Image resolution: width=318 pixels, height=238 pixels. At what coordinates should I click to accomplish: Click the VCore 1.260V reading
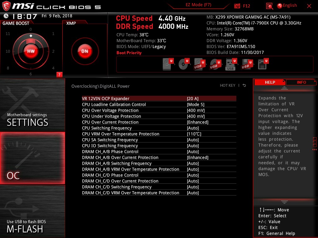[x=220, y=35]
